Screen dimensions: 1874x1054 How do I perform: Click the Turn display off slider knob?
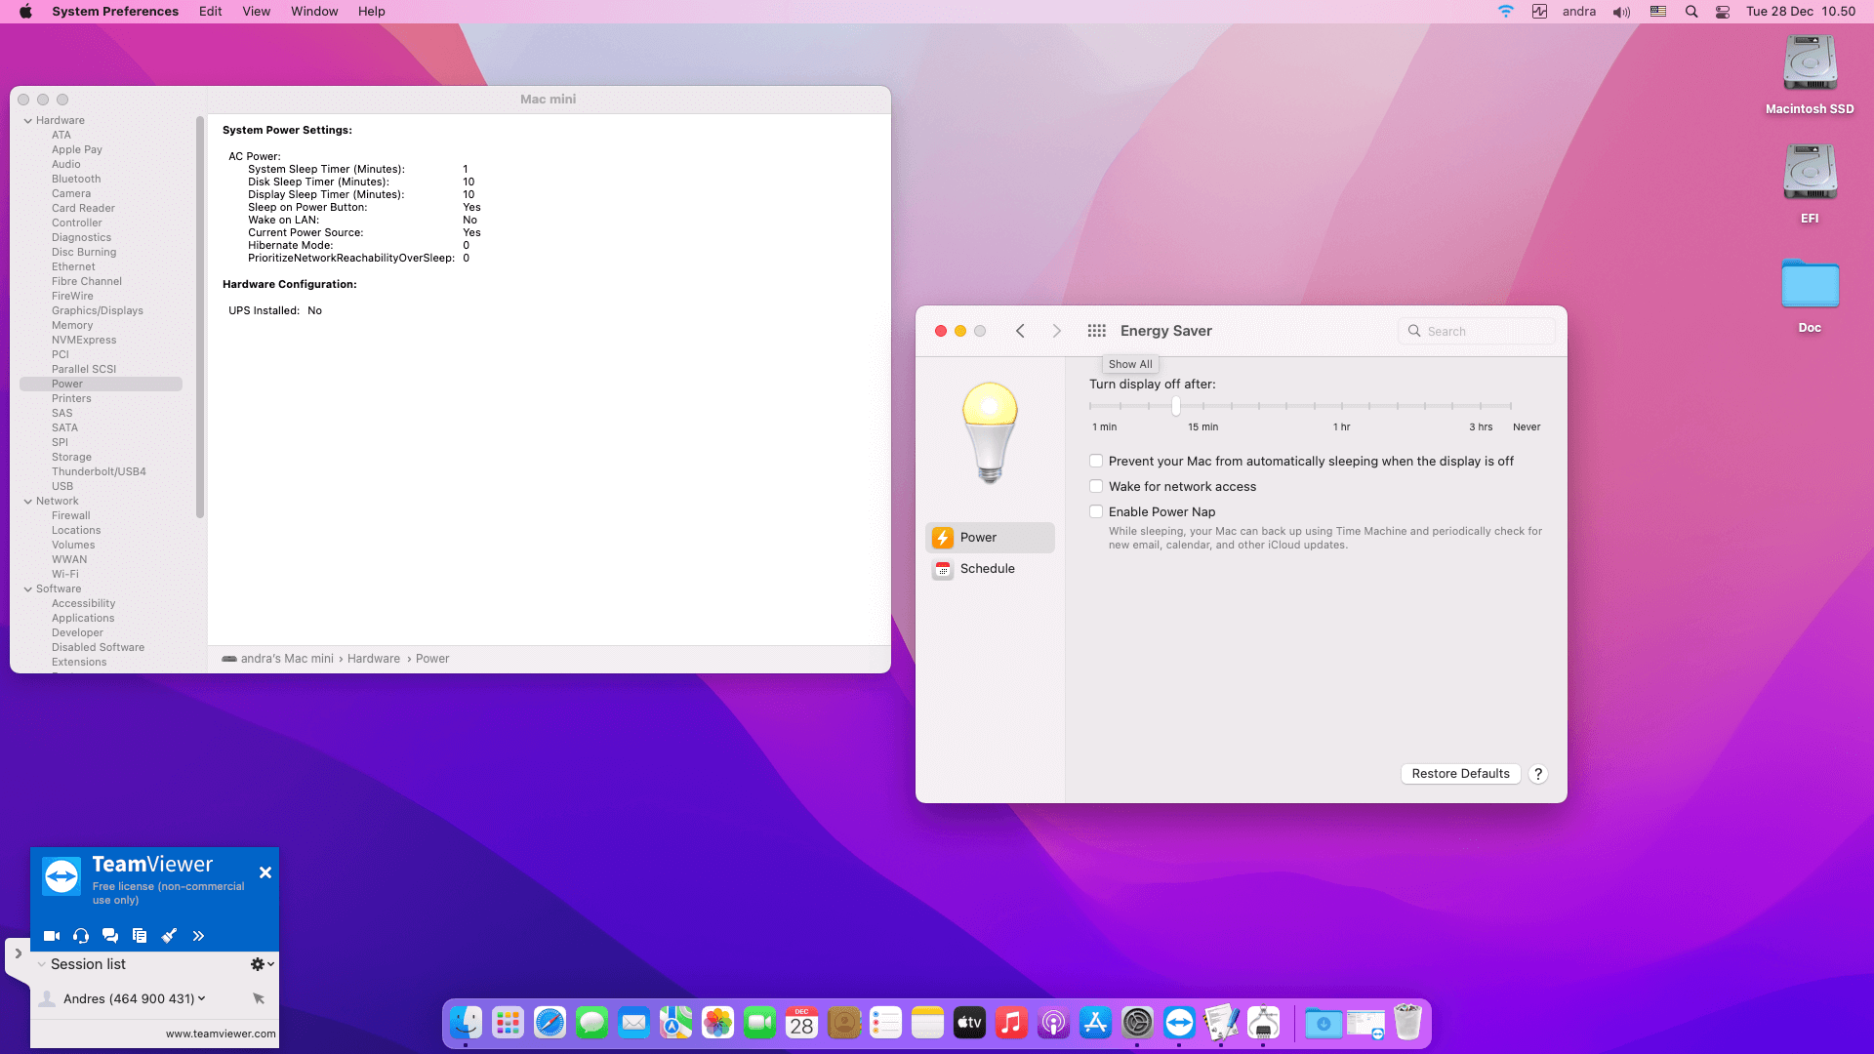point(1176,406)
